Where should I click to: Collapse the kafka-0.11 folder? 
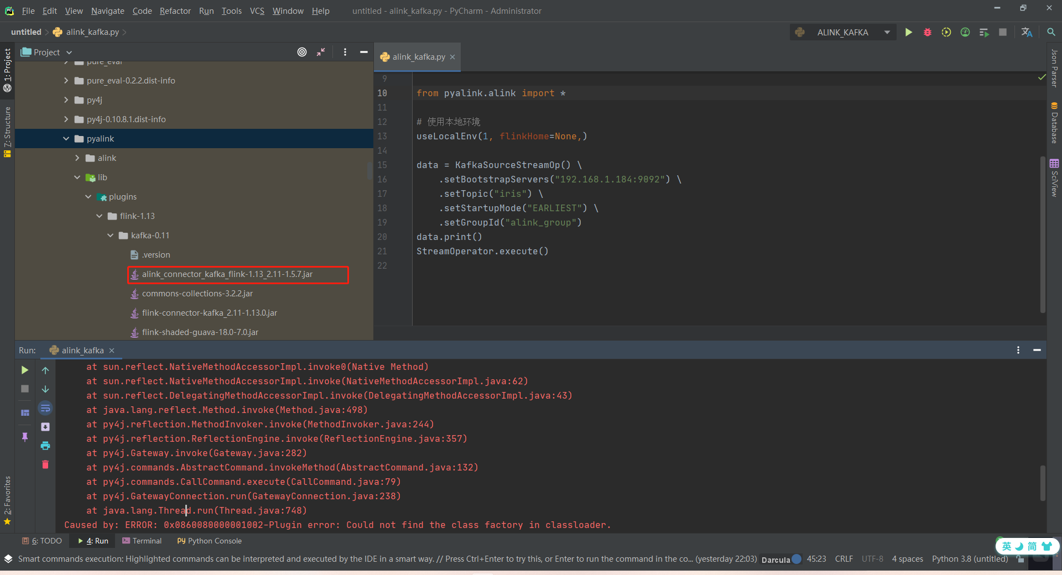[x=111, y=236]
